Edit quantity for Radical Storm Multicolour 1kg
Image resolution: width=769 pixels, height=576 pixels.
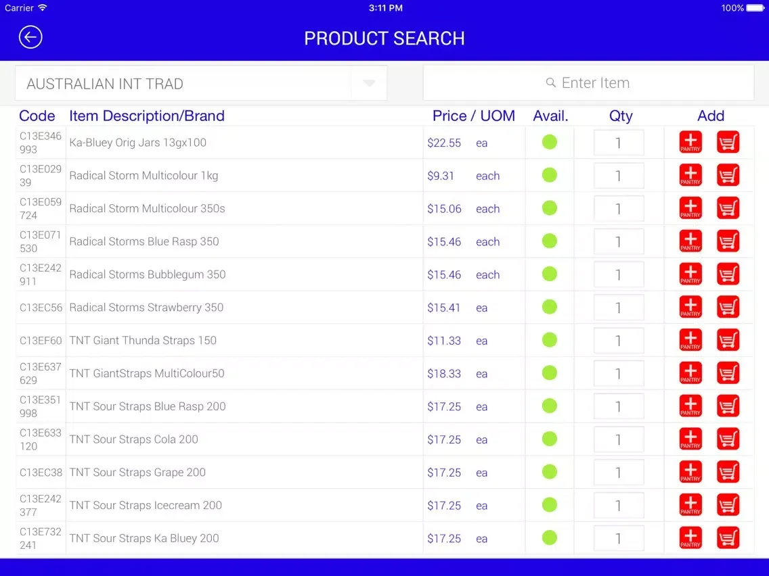(x=619, y=175)
